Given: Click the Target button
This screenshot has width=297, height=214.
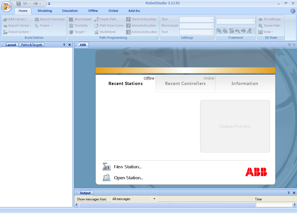Looking at the screenshot, I should tap(78, 32).
